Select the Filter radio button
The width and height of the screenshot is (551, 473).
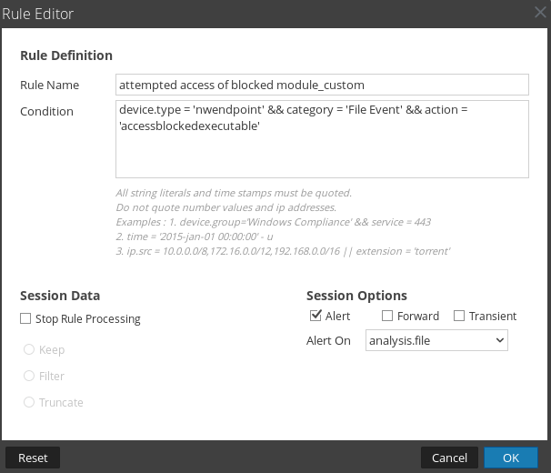click(x=29, y=376)
